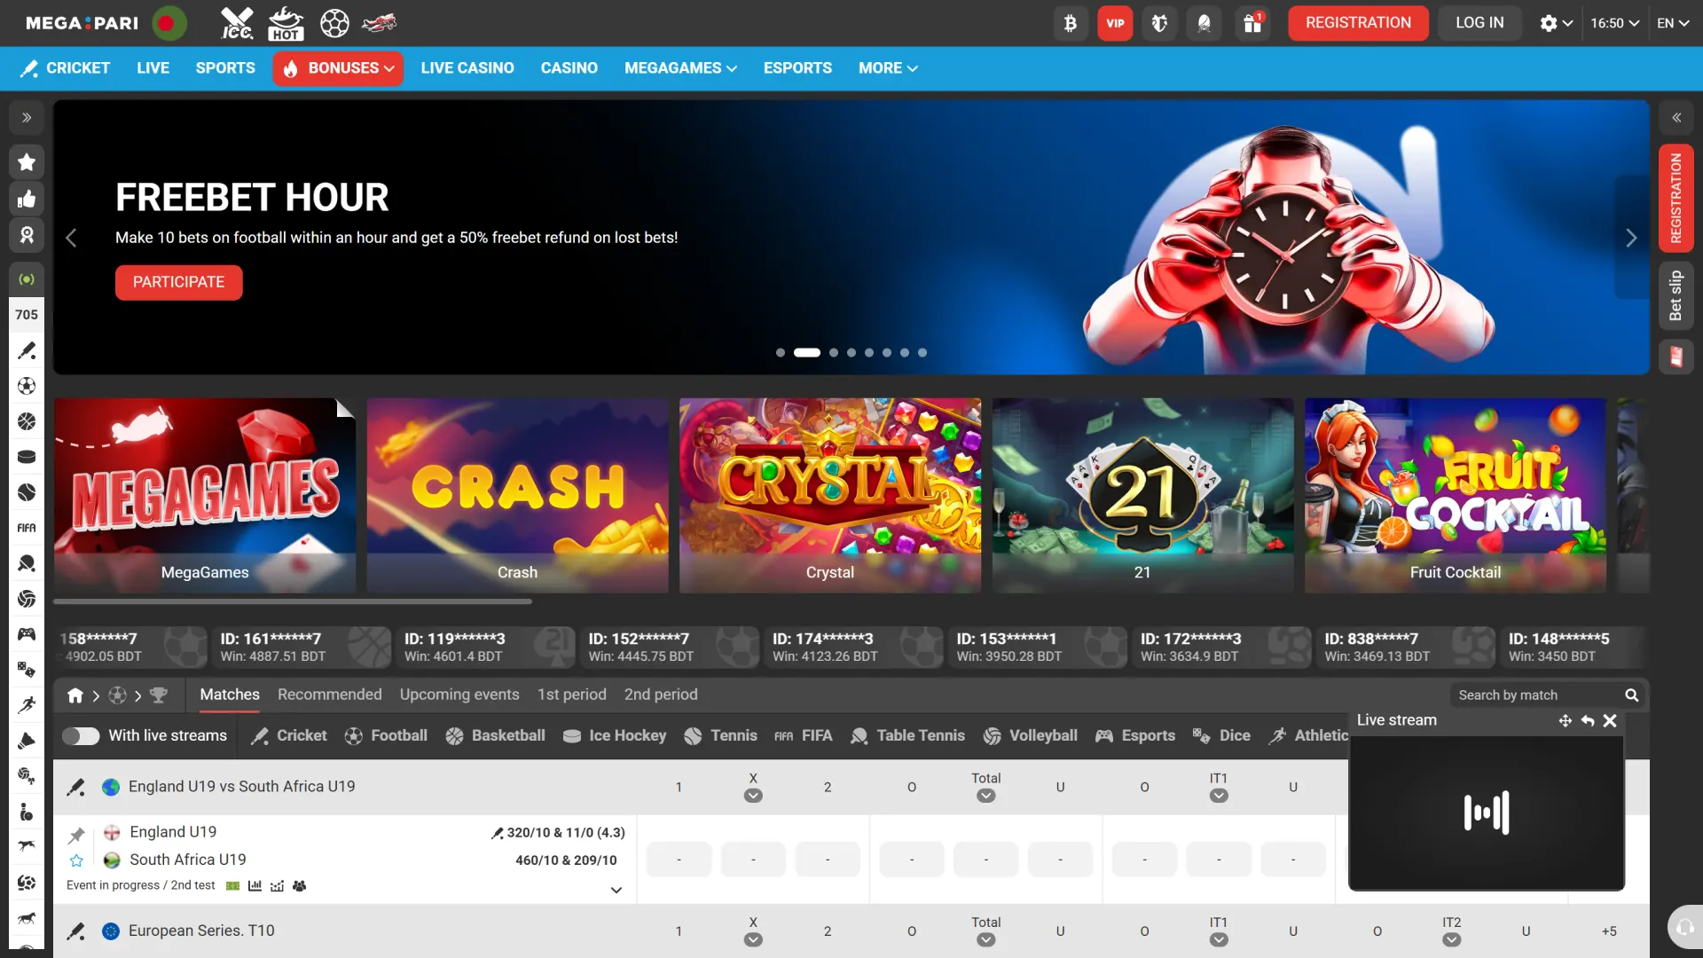The image size is (1703, 958).
Task: Go to third banner slide dot
Action: pos(834,353)
